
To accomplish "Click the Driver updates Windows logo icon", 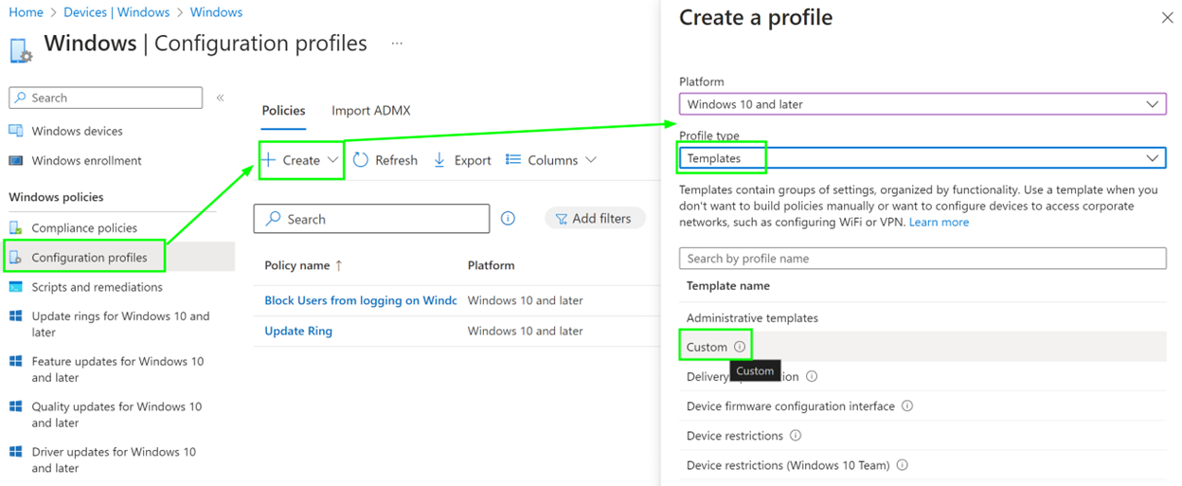I will [16, 452].
